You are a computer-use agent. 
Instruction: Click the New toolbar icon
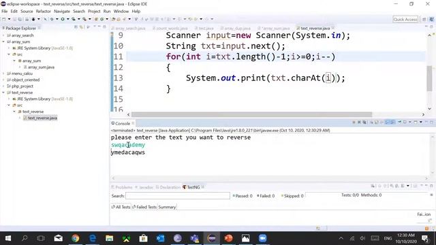point(4,19)
